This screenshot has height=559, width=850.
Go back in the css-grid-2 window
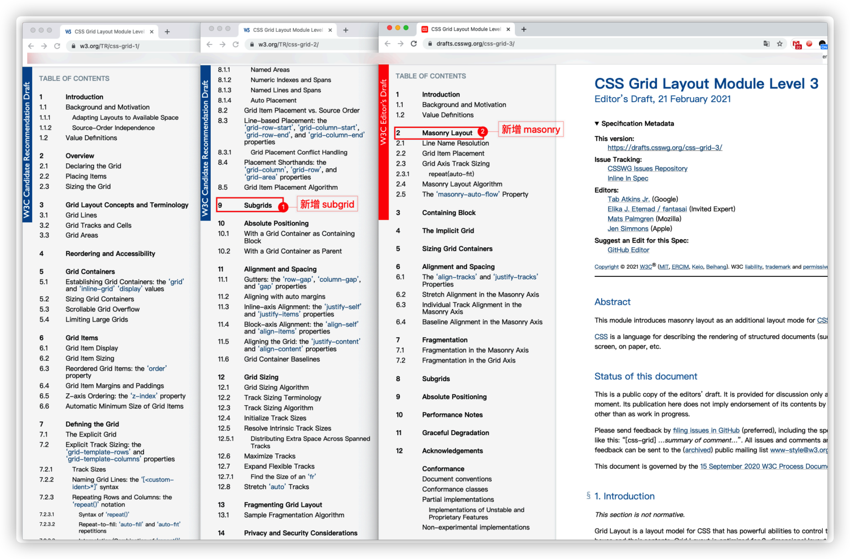[x=209, y=44]
